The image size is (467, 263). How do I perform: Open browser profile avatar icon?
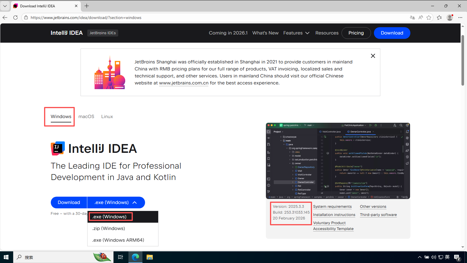[x=450, y=18]
